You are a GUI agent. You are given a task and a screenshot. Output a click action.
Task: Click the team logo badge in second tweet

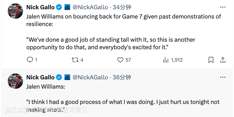(x=67, y=77)
